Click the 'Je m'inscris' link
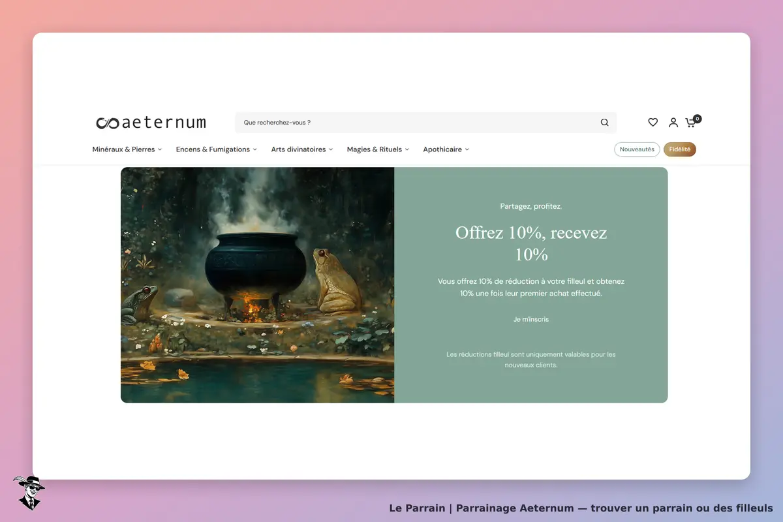 pos(531,320)
